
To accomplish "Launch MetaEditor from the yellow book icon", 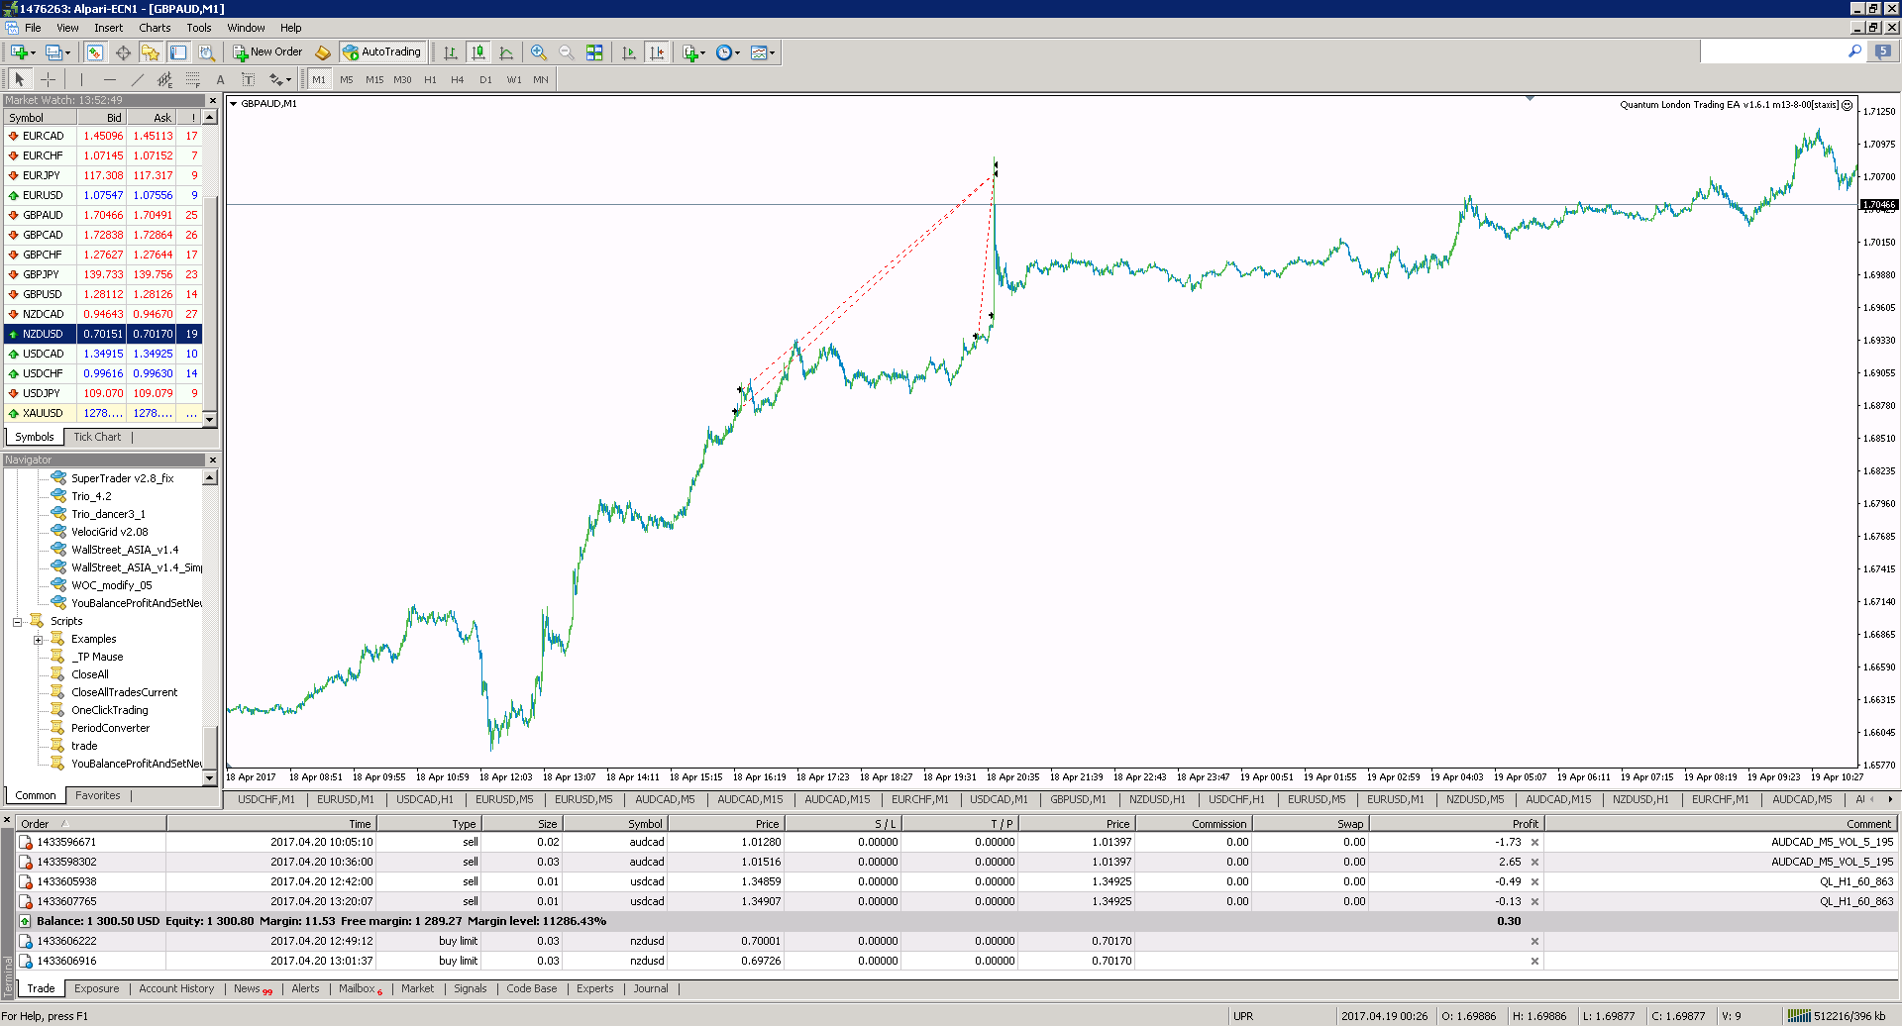I will pos(323,52).
